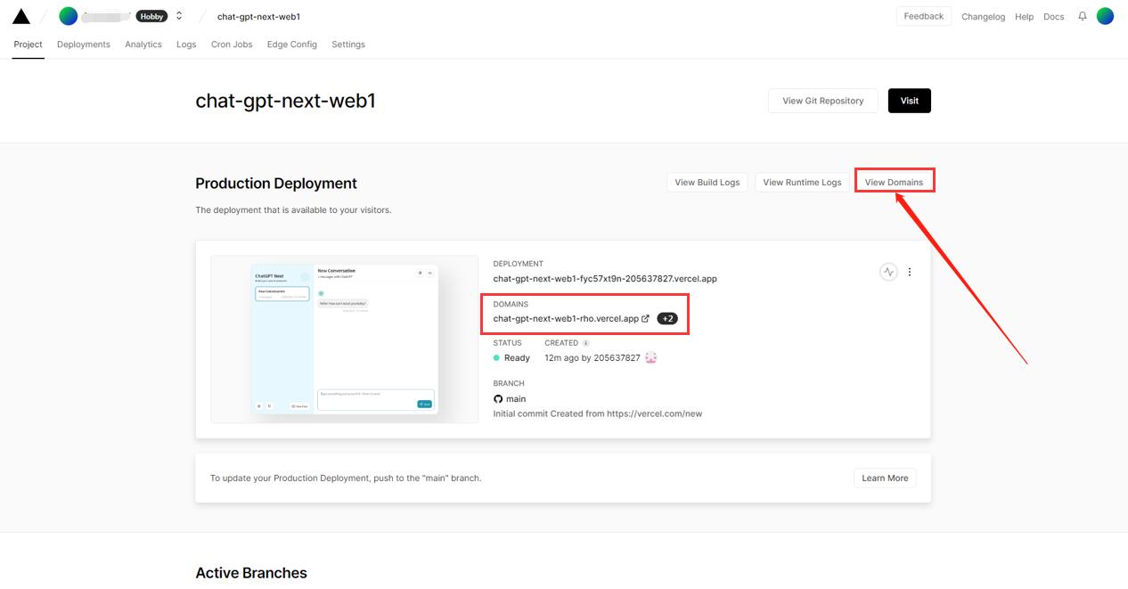Click the author avatar after 205637827
This screenshot has width=1128, height=589.
(650, 358)
